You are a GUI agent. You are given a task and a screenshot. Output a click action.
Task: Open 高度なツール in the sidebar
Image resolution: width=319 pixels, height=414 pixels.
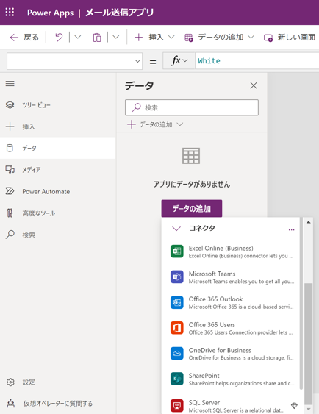pyautogui.click(x=58, y=213)
